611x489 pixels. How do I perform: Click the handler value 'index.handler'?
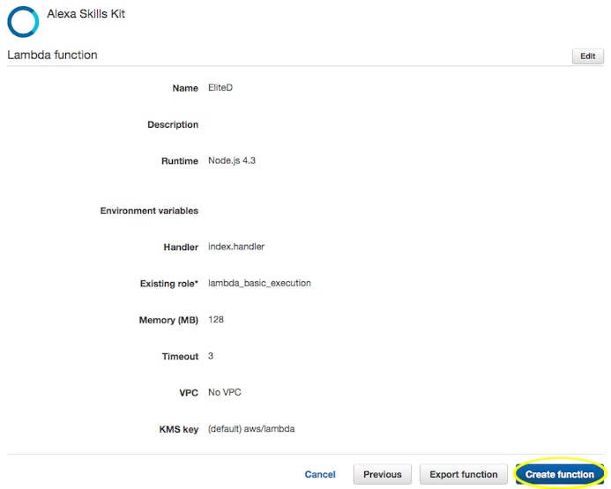tap(236, 247)
